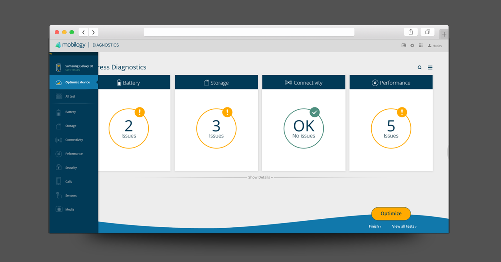Open the chat messages icon in header
The width and height of the screenshot is (501, 262).
(404, 45)
